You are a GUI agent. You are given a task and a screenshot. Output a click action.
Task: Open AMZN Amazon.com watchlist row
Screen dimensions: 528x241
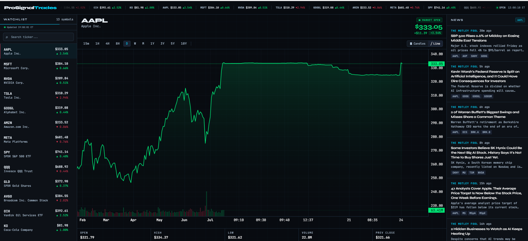[x=38, y=125]
